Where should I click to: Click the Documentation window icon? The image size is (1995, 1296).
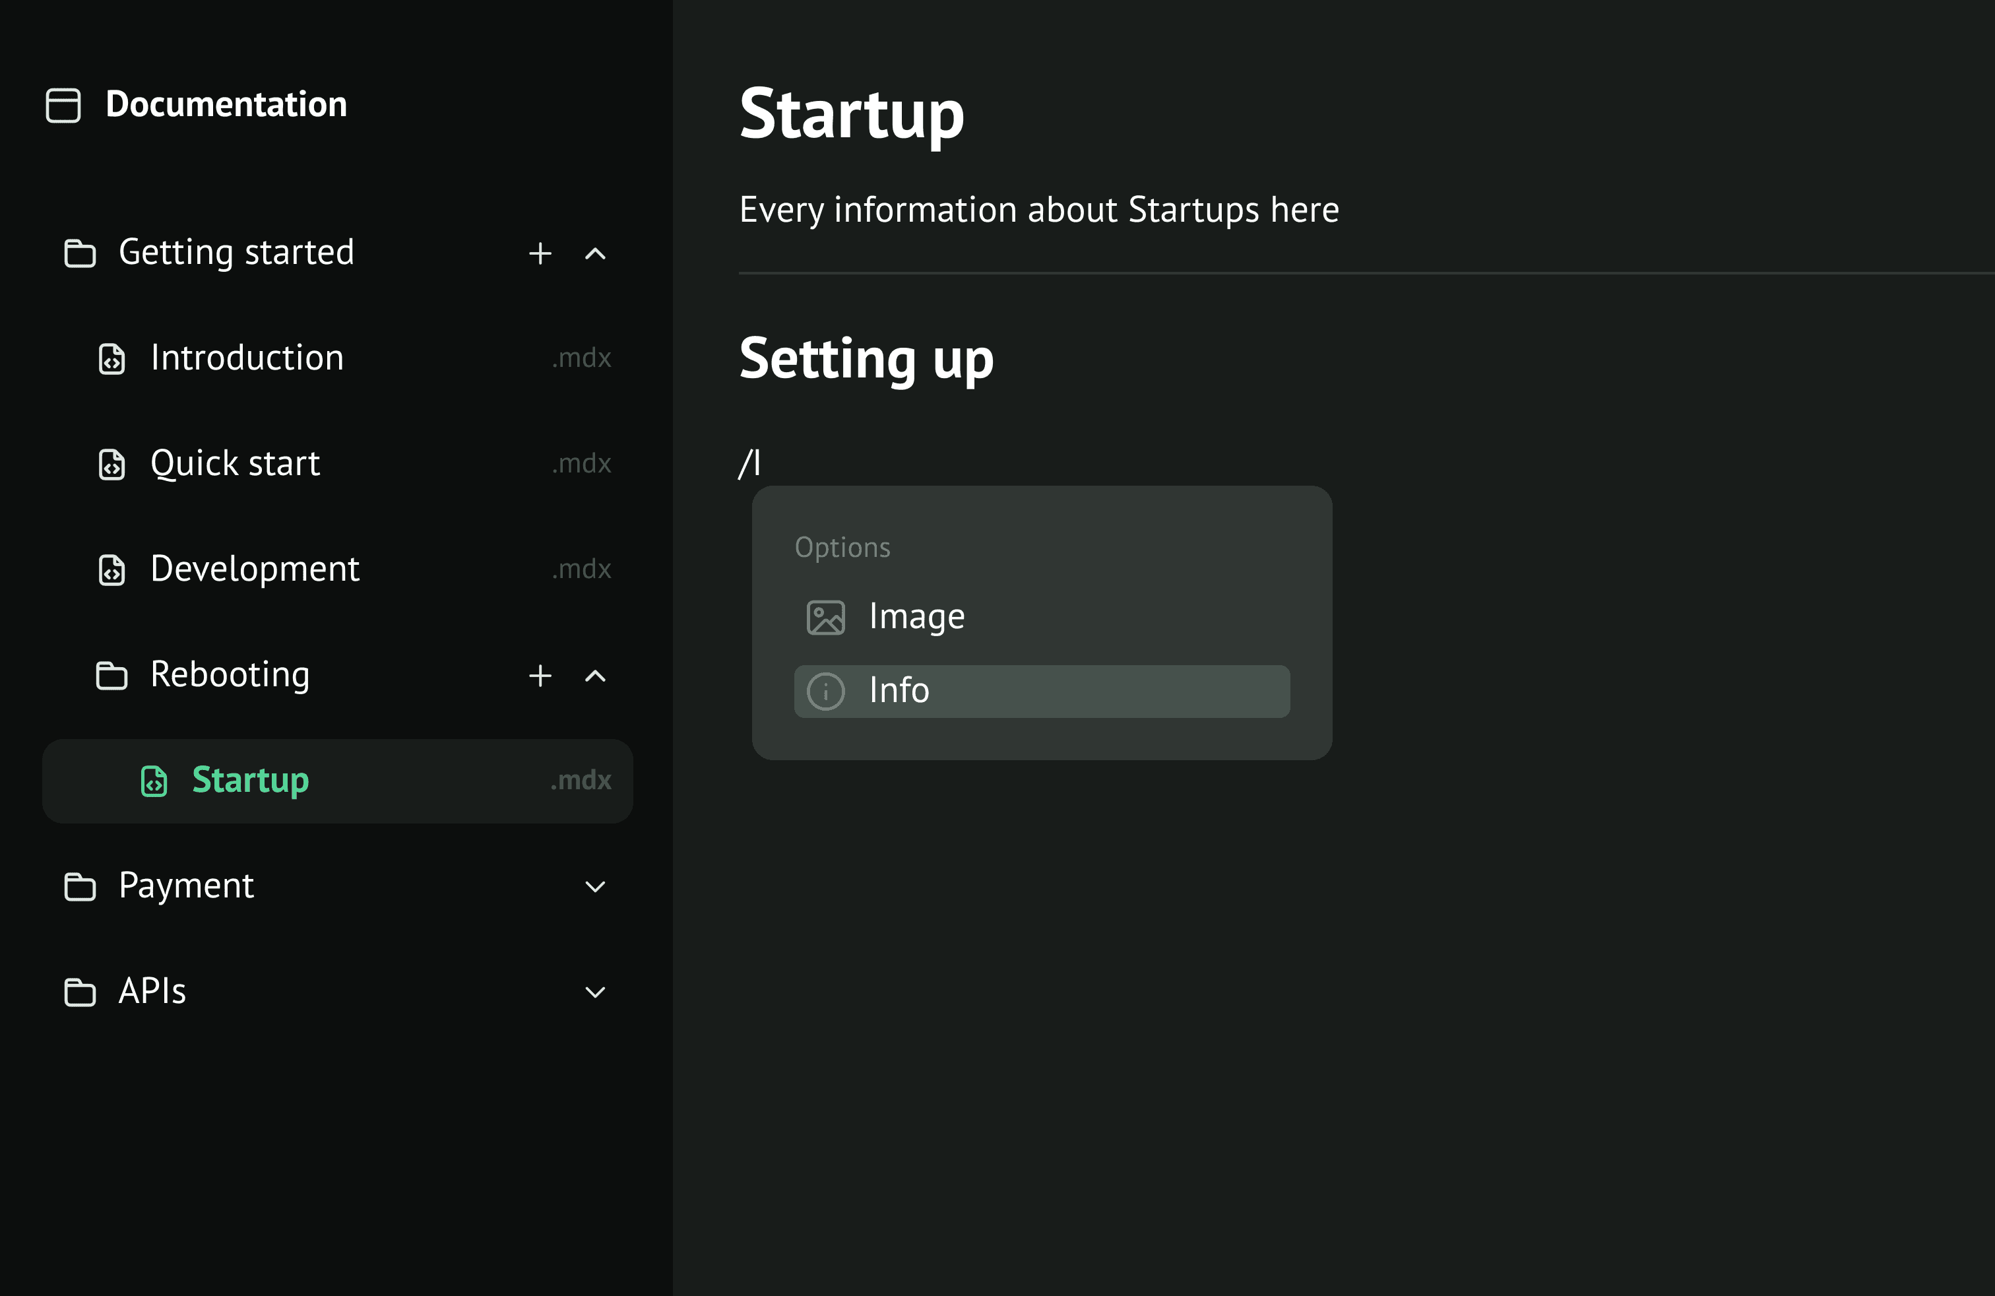click(x=63, y=106)
